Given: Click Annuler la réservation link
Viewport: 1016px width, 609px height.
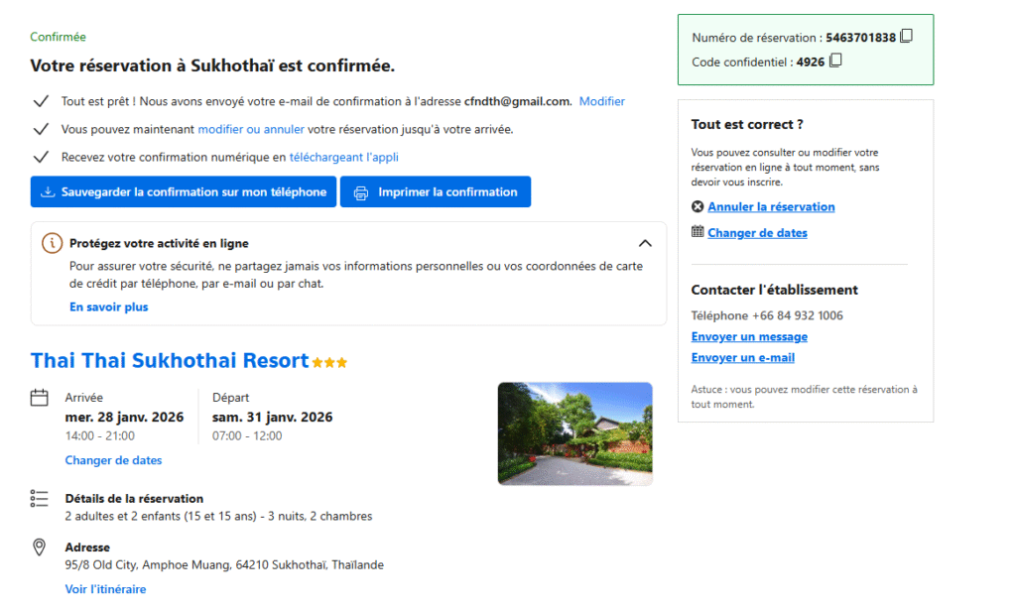Looking at the screenshot, I should tap(771, 207).
